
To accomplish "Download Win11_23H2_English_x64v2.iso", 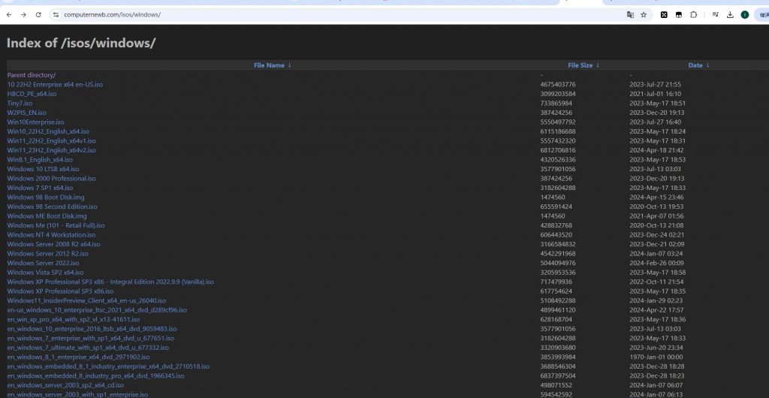I will pyautogui.click(x=52, y=150).
